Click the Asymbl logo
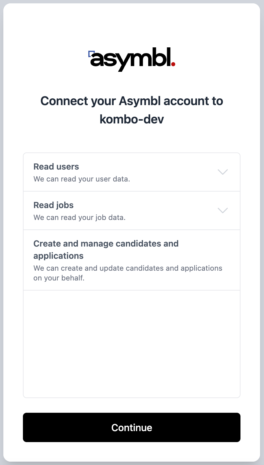264x465 pixels. click(132, 59)
